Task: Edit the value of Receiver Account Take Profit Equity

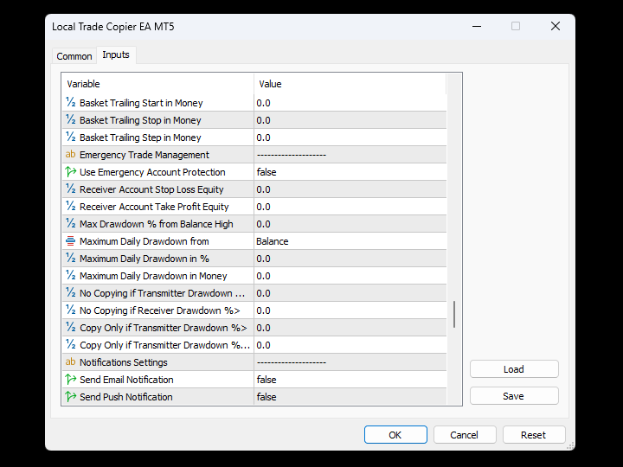Action: point(350,207)
